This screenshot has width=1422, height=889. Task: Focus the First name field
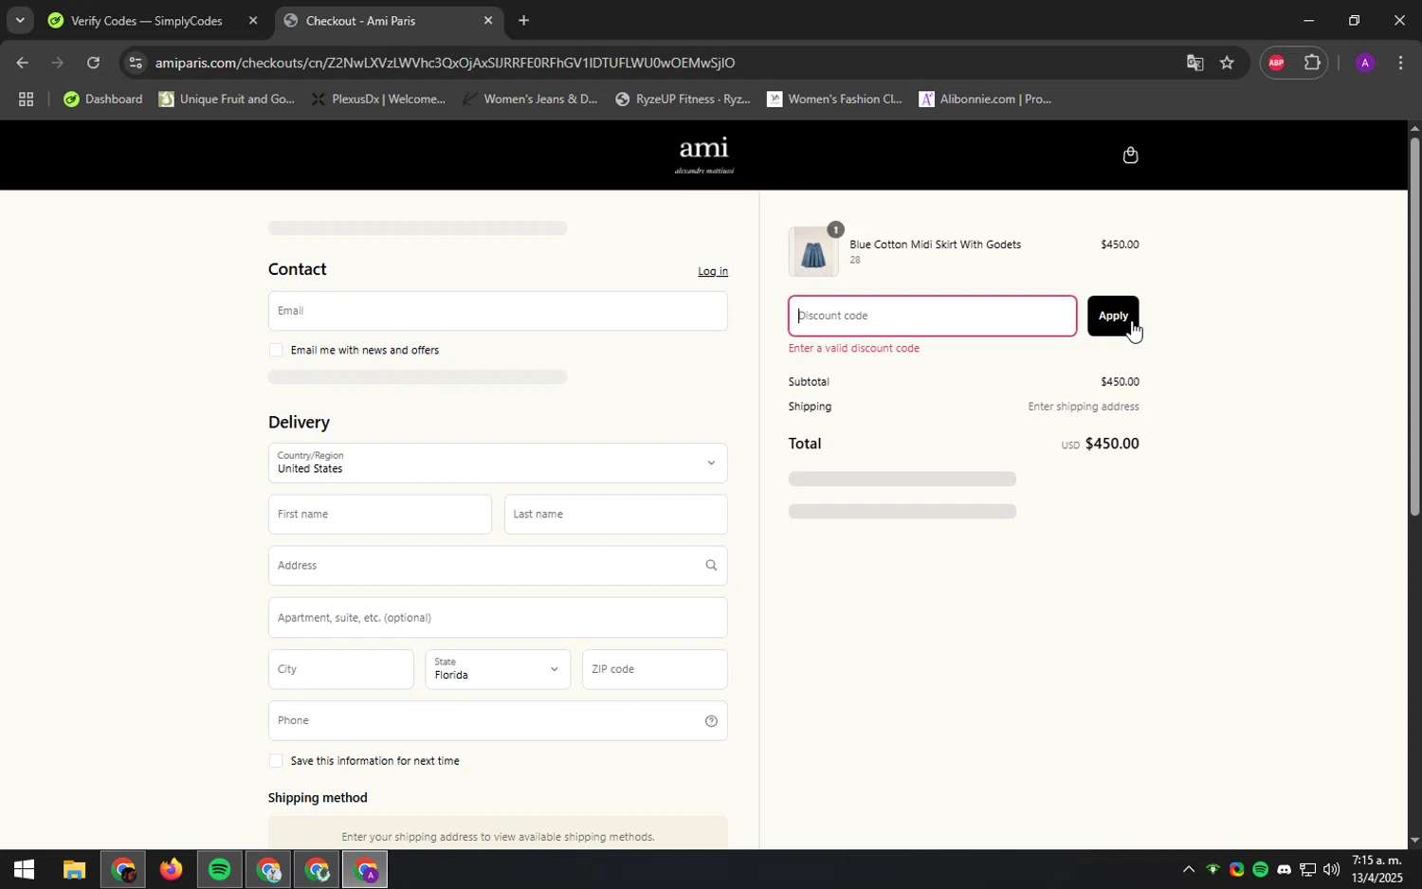[379, 515]
